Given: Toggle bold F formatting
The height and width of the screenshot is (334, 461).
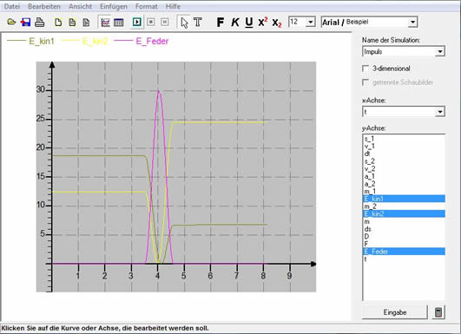Looking at the screenshot, I should [220, 22].
